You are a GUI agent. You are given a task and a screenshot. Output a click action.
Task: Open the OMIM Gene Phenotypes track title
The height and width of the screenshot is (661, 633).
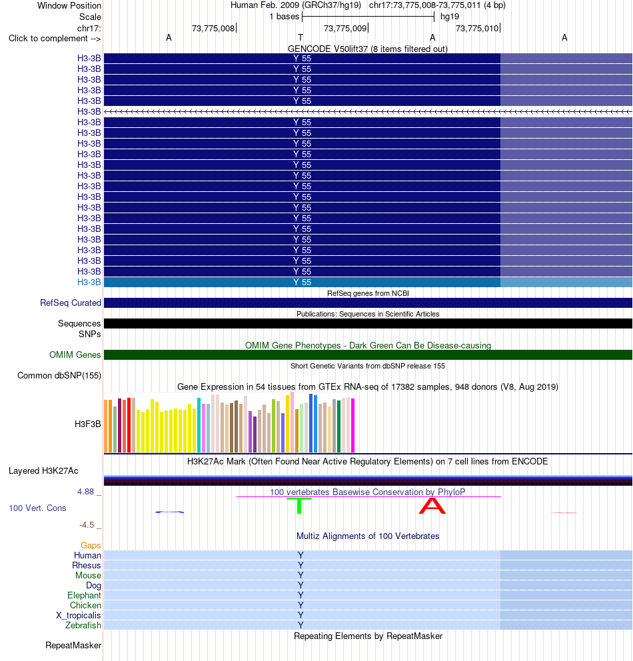pyautogui.click(x=368, y=345)
